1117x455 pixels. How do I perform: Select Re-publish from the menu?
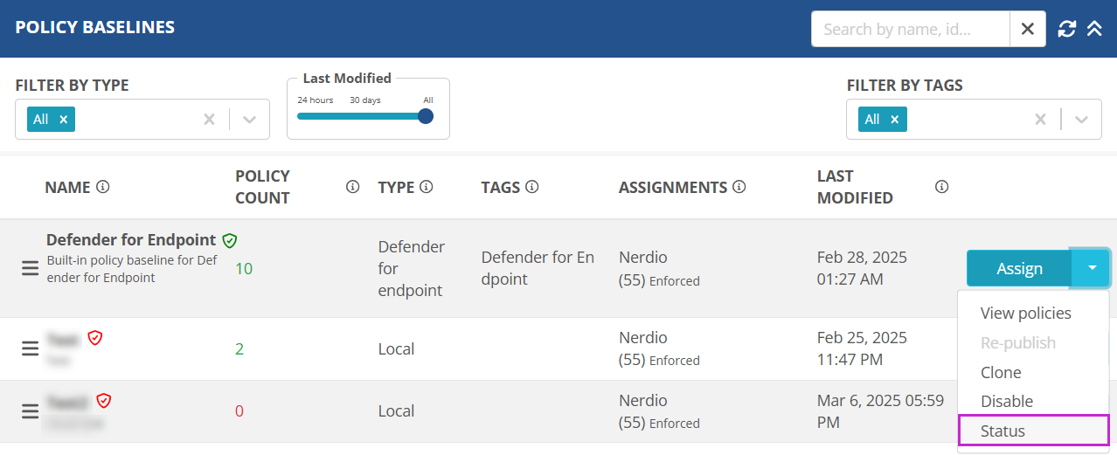[1018, 342]
